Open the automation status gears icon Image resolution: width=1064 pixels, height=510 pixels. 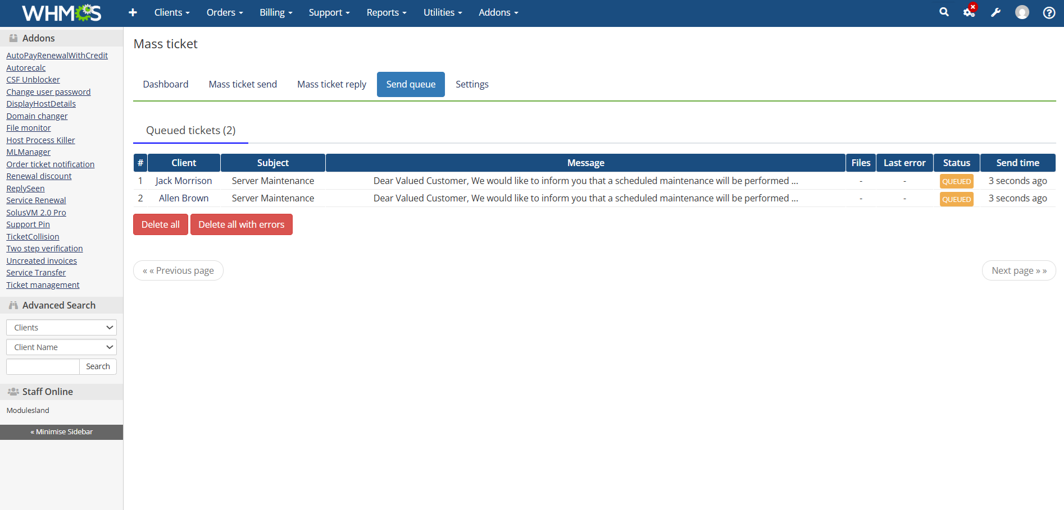[970, 12]
